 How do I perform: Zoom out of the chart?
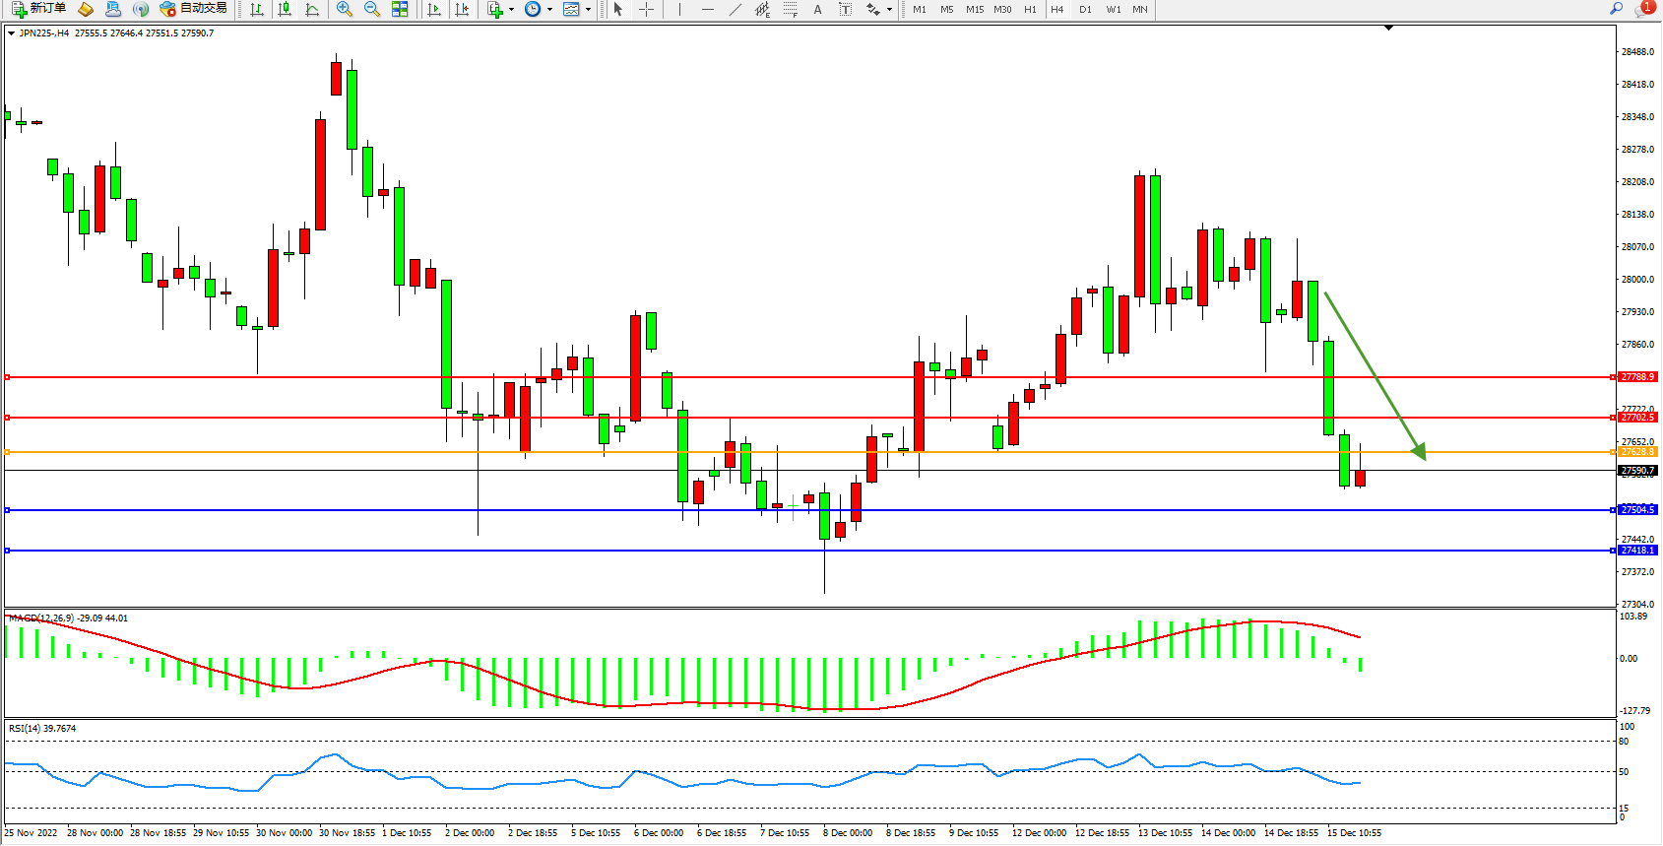[x=371, y=9]
